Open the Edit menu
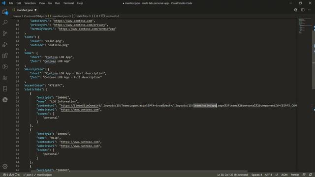The image size is (315, 177). [x=19, y=3]
